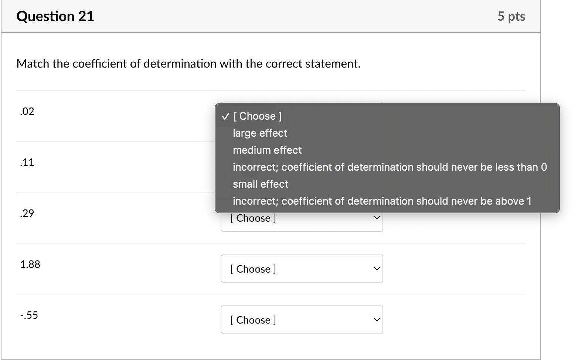Image resolution: width=578 pixels, height=362 pixels.
Task: Open the dropdown for the -.55 value
Action: pos(302,320)
